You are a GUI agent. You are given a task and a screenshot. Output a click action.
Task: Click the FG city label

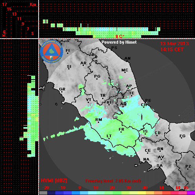click(183, 136)
